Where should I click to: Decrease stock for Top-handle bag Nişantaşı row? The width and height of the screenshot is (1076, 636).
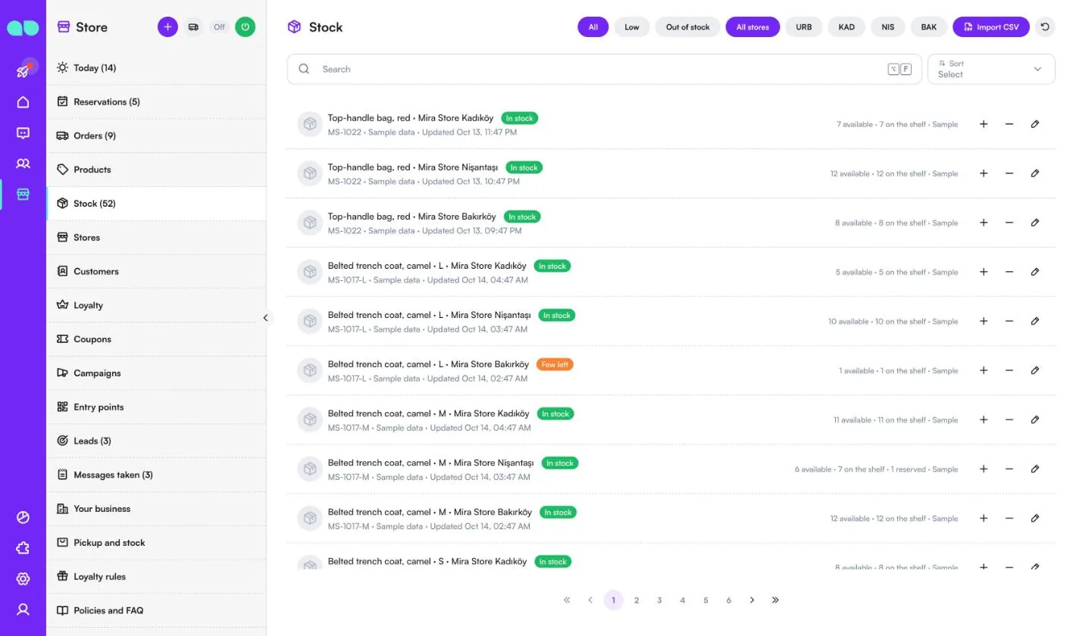[1009, 173]
